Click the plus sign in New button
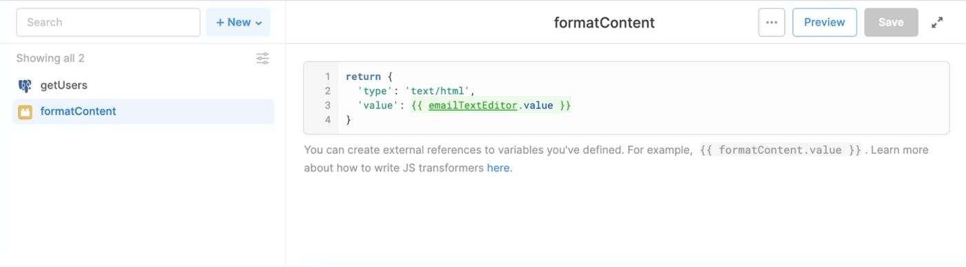This screenshot has width=966, height=267. (x=220, y=22)
